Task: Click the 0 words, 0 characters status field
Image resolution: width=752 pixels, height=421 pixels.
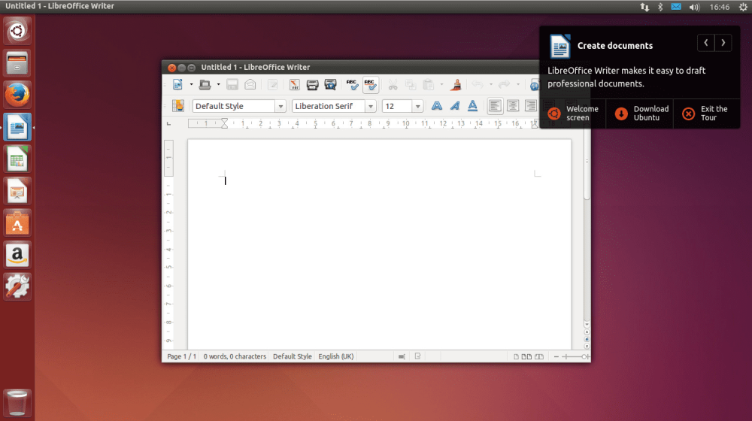Action: click(235, 356)
